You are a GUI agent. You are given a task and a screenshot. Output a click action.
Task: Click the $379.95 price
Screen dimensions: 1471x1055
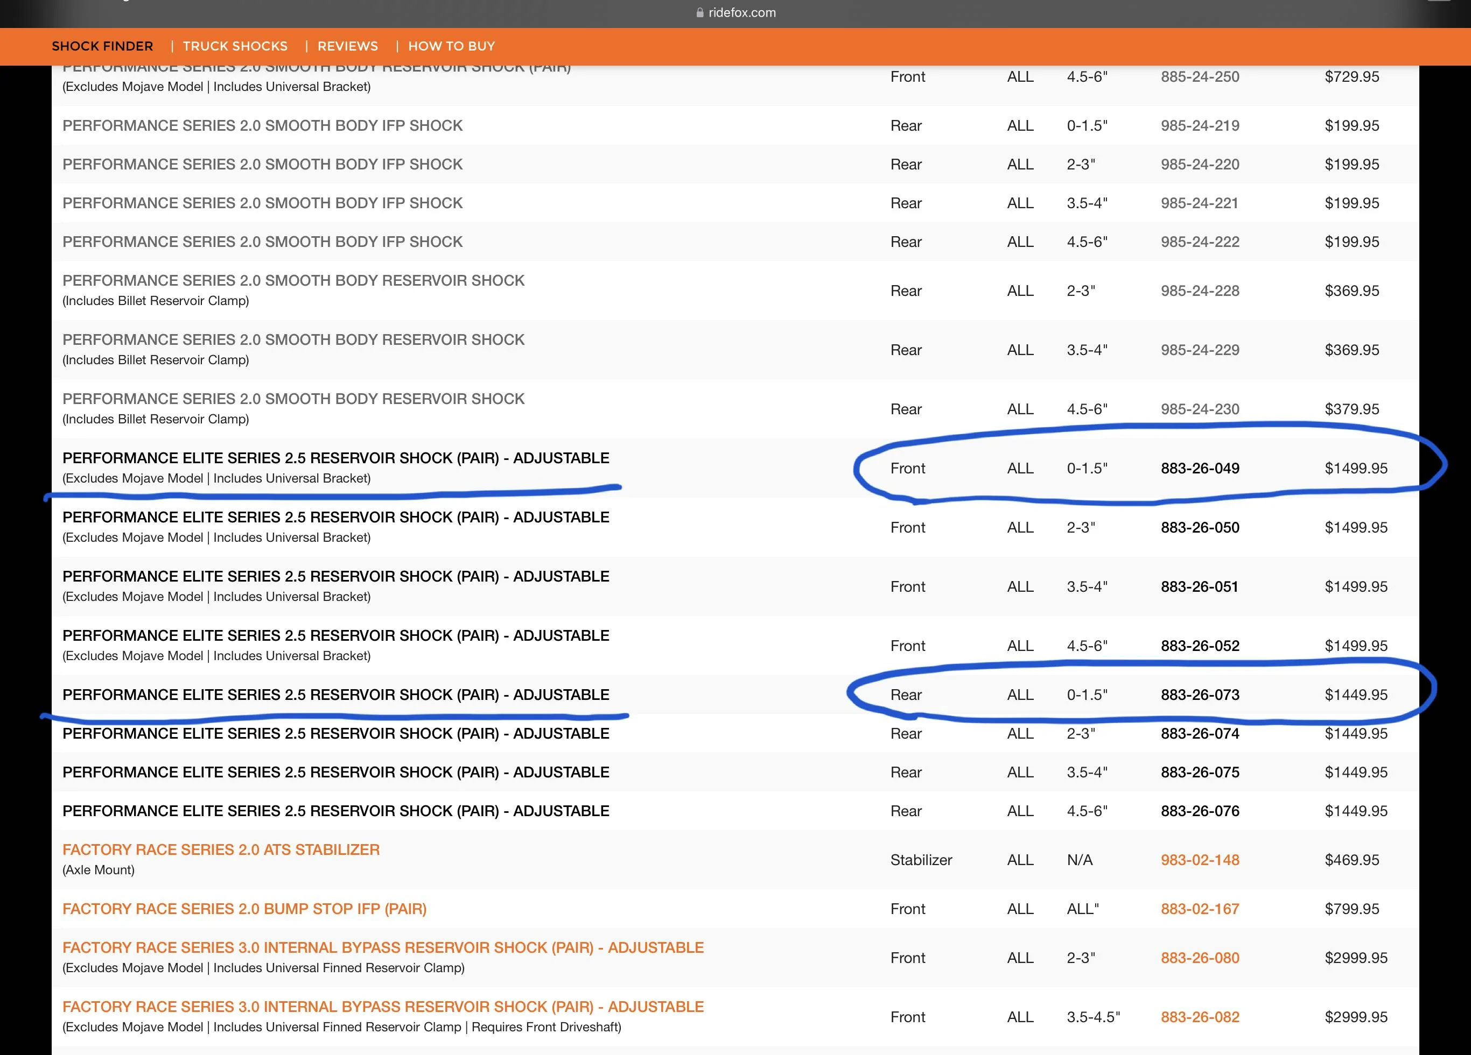pyautogui.click(x=1351, y=409)
